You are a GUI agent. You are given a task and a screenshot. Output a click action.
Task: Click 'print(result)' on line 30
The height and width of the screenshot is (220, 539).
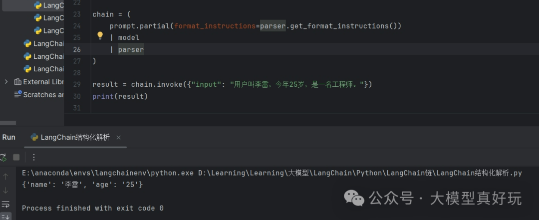click(120, 96)
